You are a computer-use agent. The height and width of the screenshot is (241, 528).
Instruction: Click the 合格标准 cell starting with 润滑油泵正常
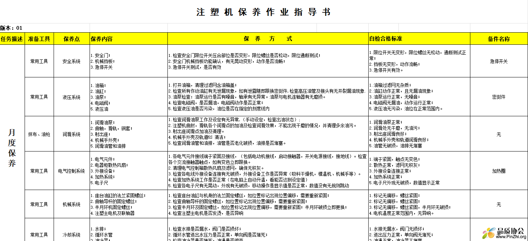[419, 134]
